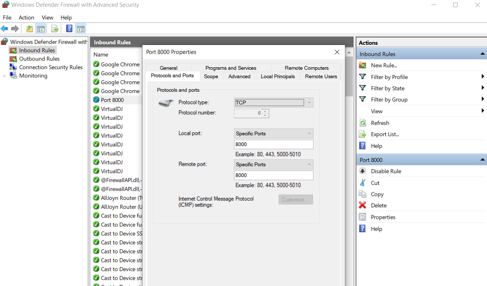Open Connection Security Rules in the tree
This screenshot has height=286, width=487.
coord(51,67)
